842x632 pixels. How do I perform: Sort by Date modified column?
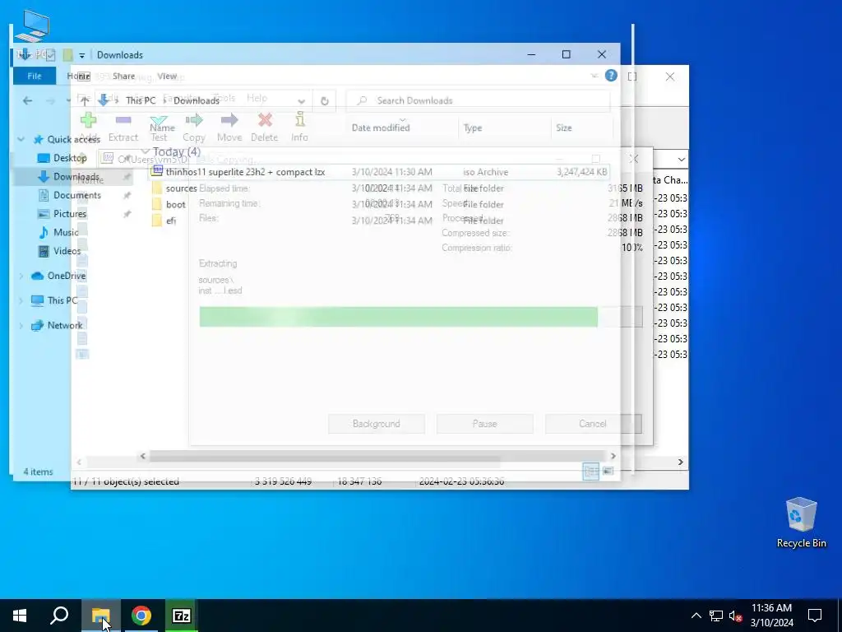click(x=381, y=128)
